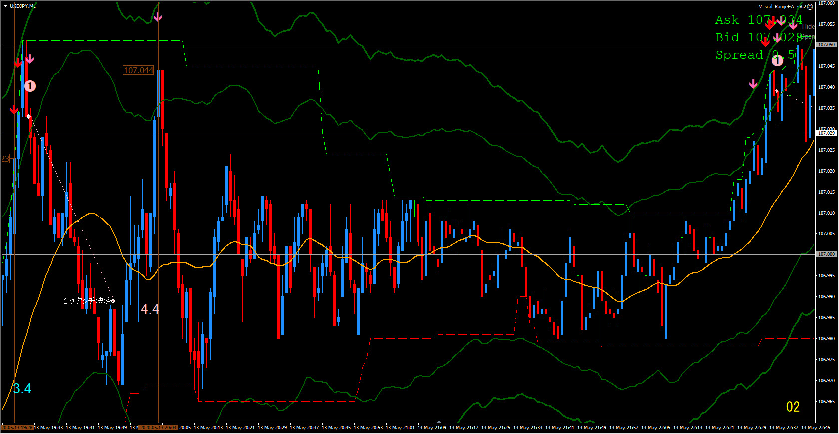839x434 pixels.
Task: Click the pink circle 1 marker near the first candle
Action: [x=30, y=86]
